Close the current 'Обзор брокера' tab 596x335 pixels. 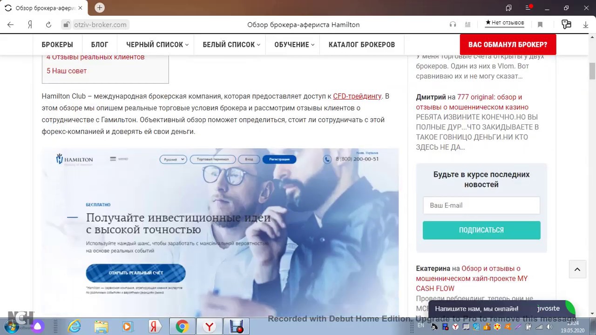[80, 8]
